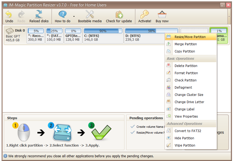233x161 pixels.
Task: Select Wipe Partition menu entry
Action: pos(185,145)
